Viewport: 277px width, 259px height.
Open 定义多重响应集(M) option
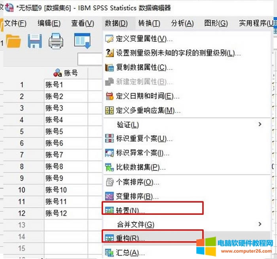point(145,110)
